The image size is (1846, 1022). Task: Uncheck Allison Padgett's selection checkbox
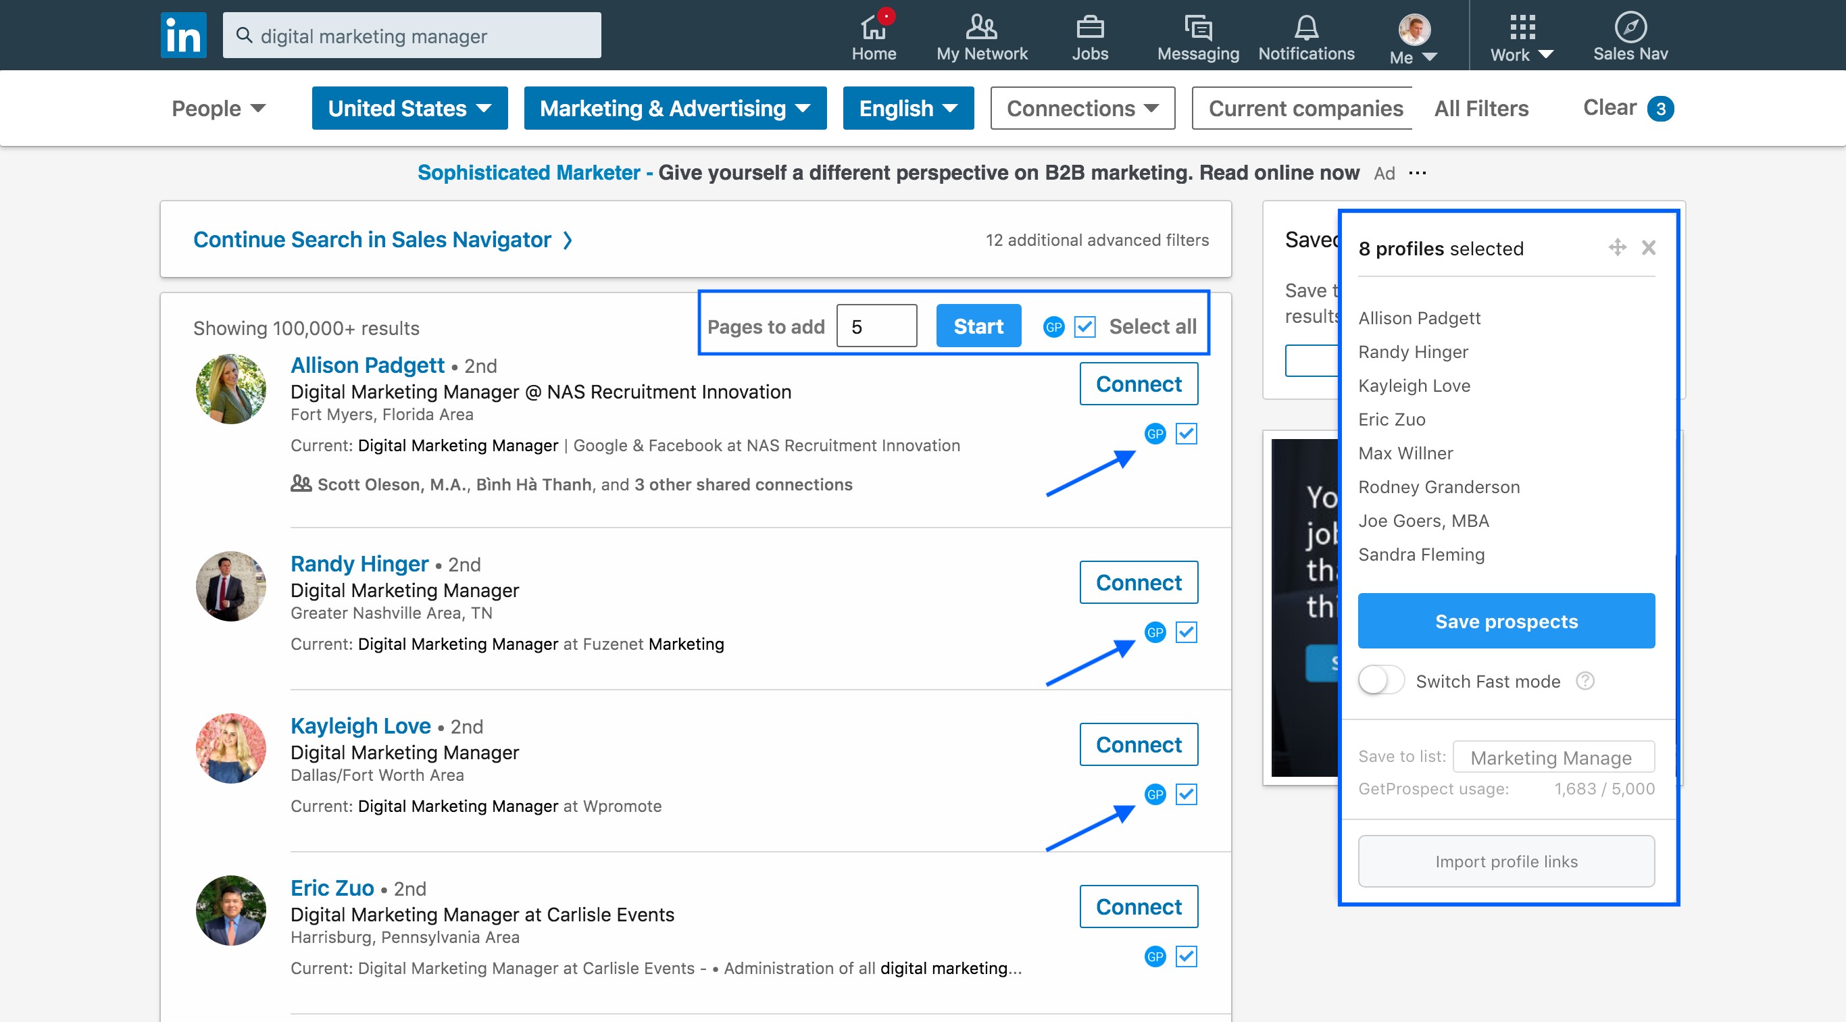click(1187, 433)
